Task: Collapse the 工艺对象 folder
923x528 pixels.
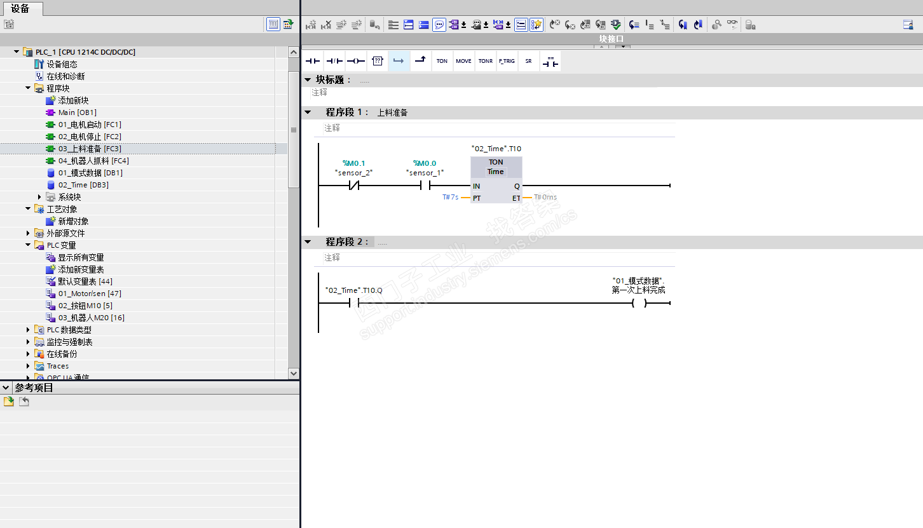Action: pyautogui.click(x=28, y=209)
